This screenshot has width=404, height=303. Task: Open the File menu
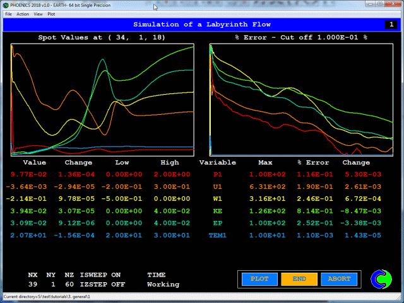8,13
